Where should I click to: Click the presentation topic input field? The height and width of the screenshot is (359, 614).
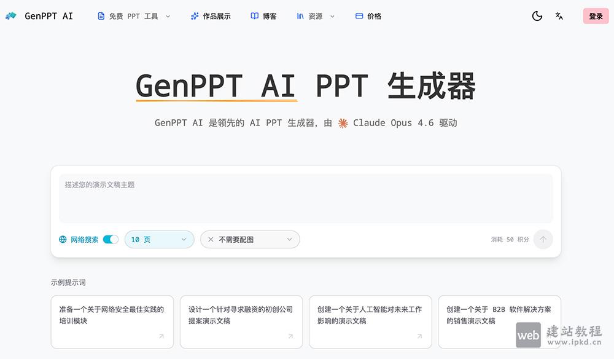(307, 197)
